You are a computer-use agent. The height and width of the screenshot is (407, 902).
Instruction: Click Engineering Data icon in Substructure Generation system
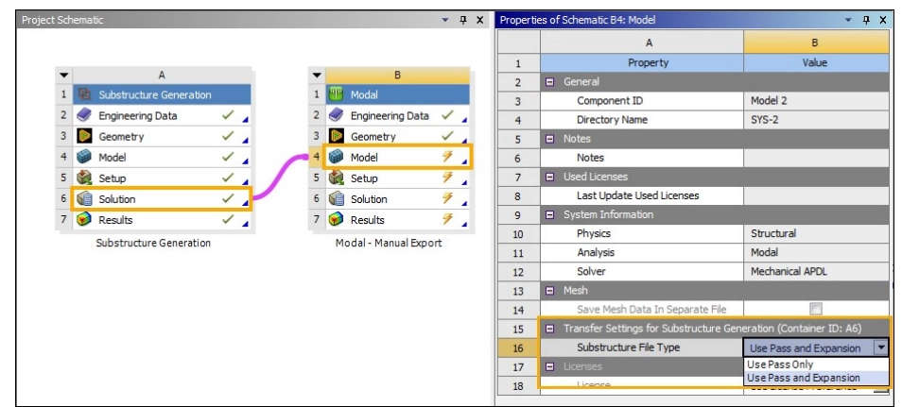point(84,116)
